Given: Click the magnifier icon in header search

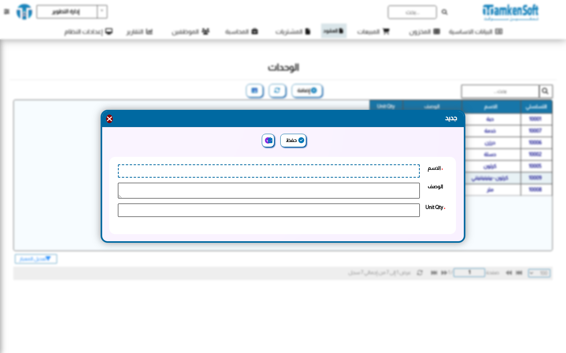Looking at the screenshot, I should (x=445, y=12).
